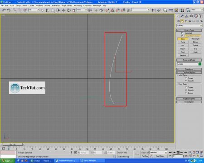Collapse the Creation Method rollout
Image resolution: width=204 pixels, height=163 pixels.
point(189,72)
